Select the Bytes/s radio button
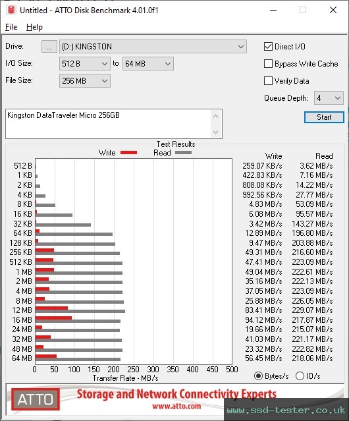The height and width of the screenshot is (421, 349). (x=258, y=376)
